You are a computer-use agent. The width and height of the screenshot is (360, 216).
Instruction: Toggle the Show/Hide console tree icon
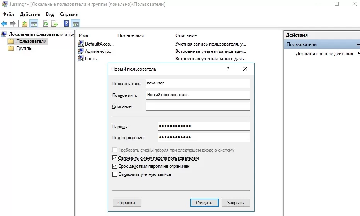tap(34, 24)
